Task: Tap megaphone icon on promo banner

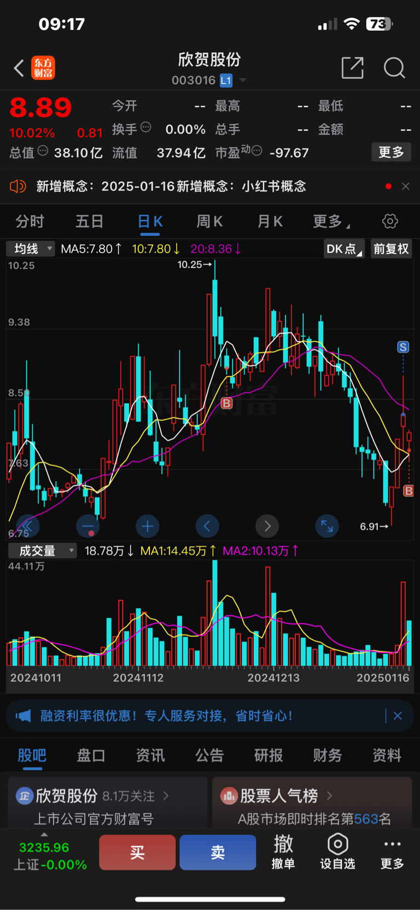Action: tap(23, 716)
